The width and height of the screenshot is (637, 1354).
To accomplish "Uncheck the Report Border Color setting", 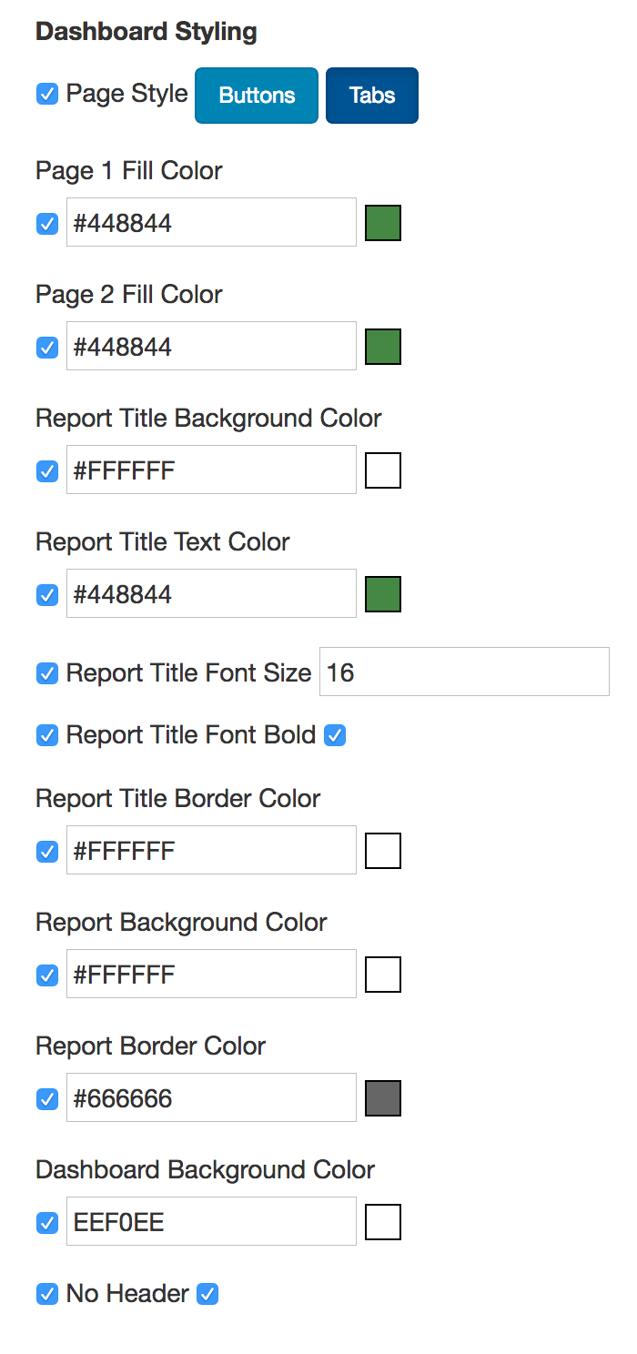I will tap(46, 1098).
